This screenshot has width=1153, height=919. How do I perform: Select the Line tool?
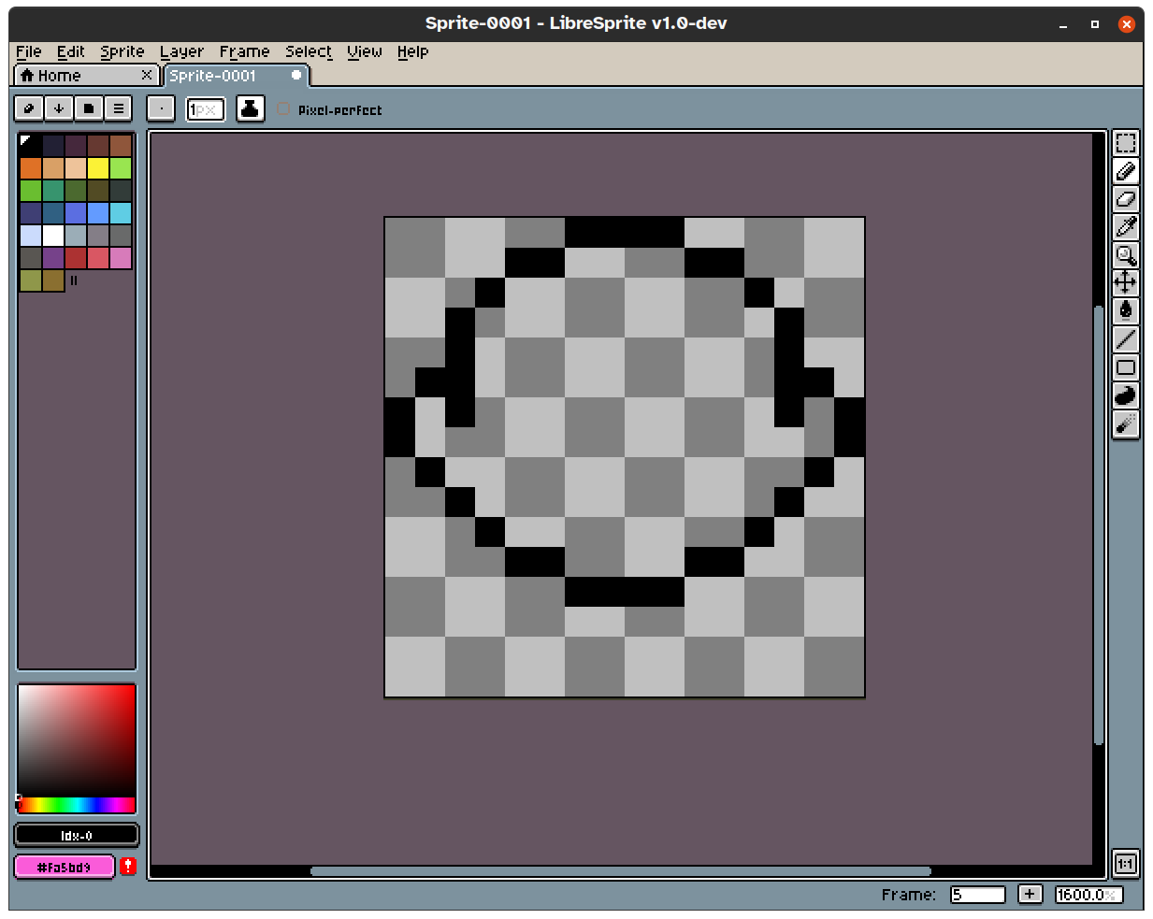tap(1126, 338)
